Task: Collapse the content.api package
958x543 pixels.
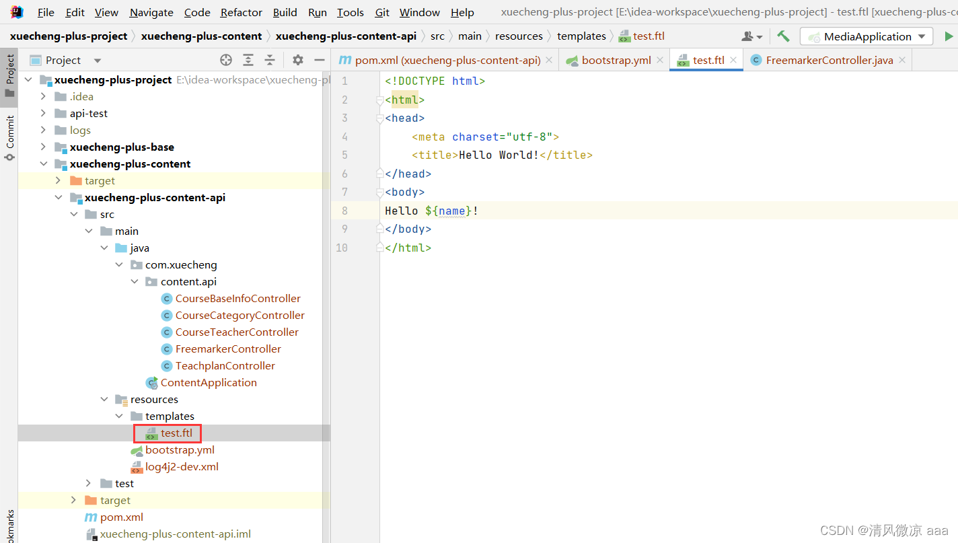Action: click(x=135, y=282)
